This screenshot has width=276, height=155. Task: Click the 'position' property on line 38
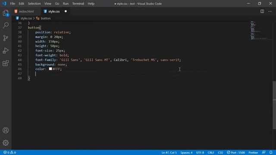(x=43, y=32)
